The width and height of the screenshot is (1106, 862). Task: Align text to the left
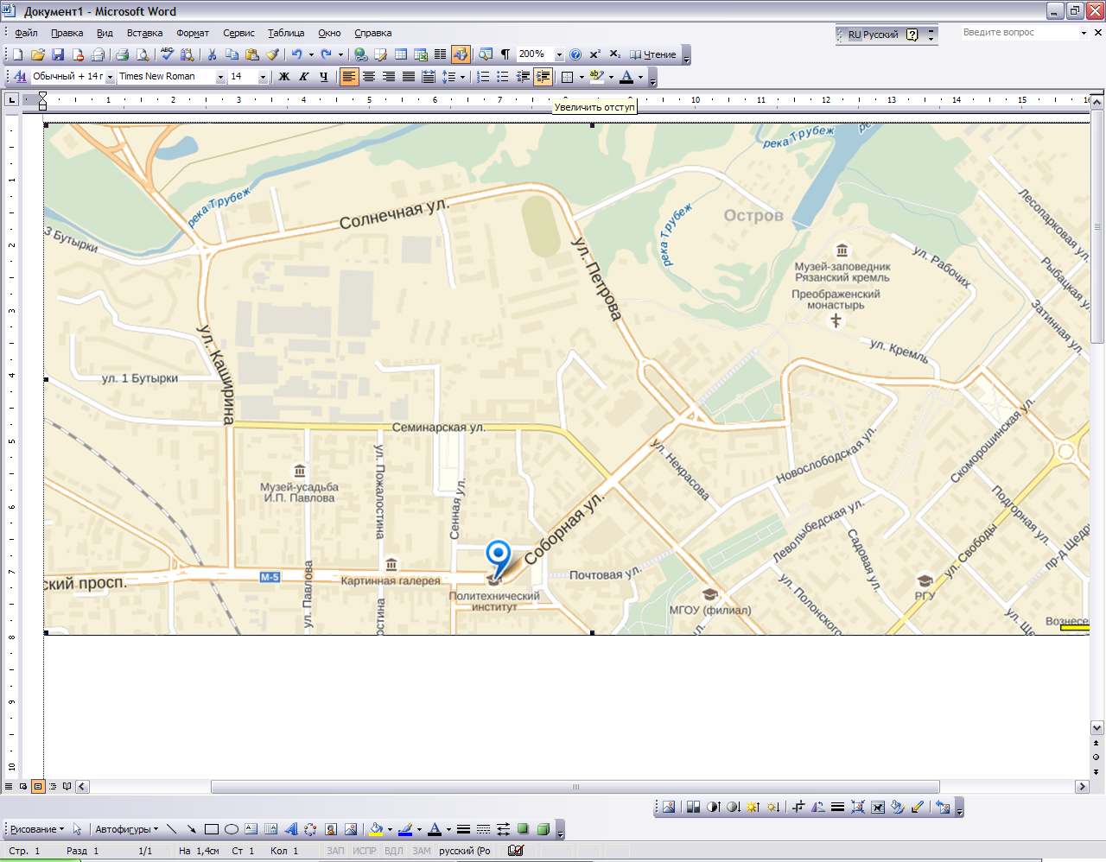(x=348, y=77)
